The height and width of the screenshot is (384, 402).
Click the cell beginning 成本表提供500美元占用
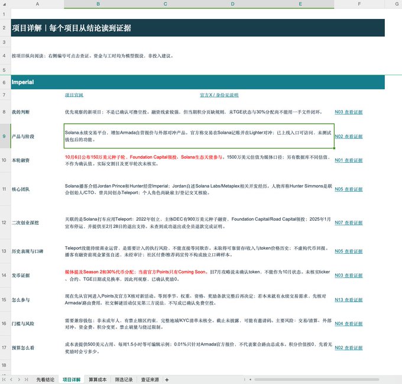199,348
